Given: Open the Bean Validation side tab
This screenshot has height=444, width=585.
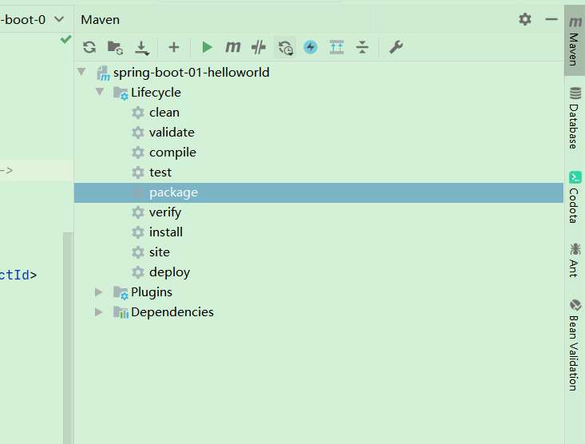Looking at the screenshot, I should coord(575,345).
